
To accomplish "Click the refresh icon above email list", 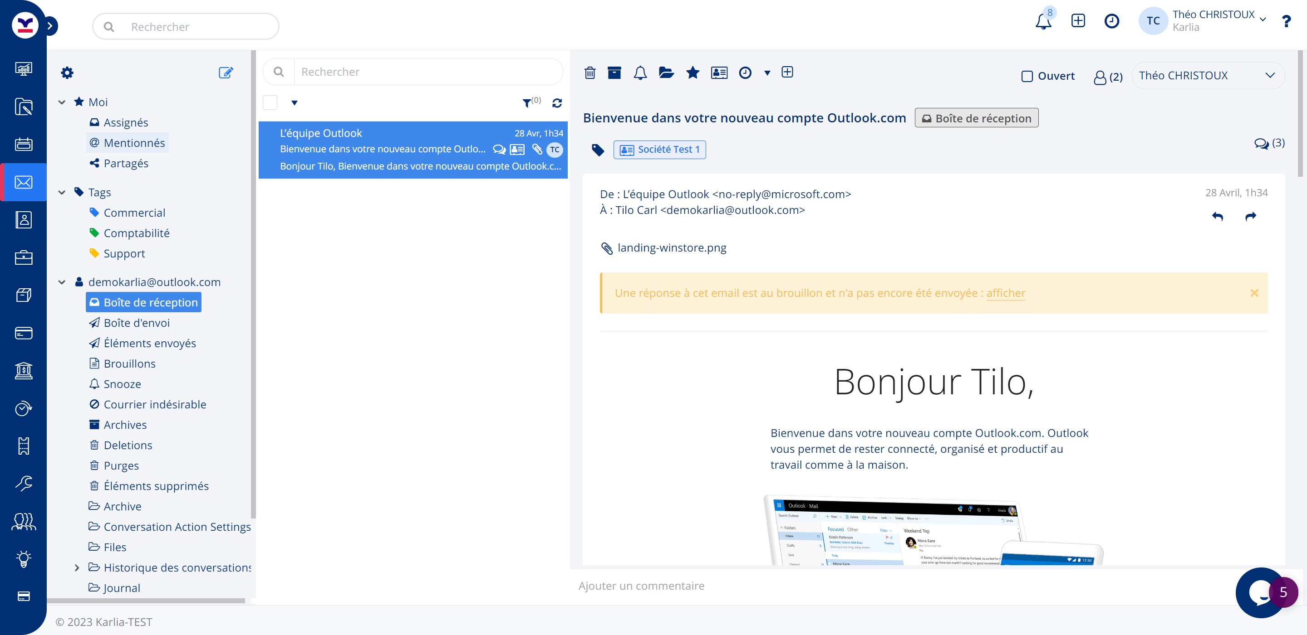I will [x=557, y=103].
